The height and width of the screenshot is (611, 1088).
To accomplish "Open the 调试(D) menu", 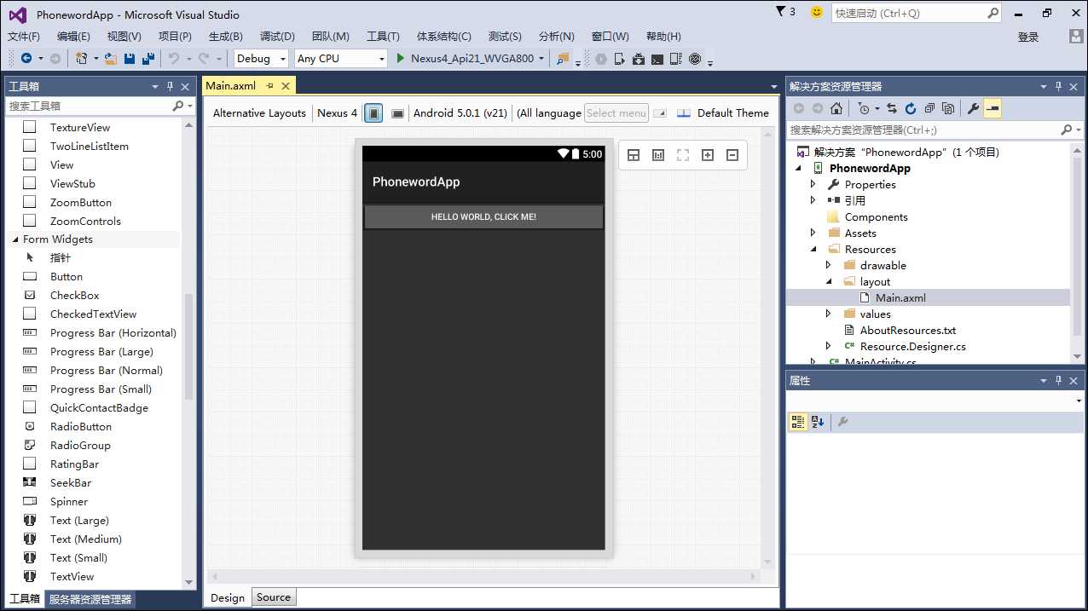I will tap(277, 37).
